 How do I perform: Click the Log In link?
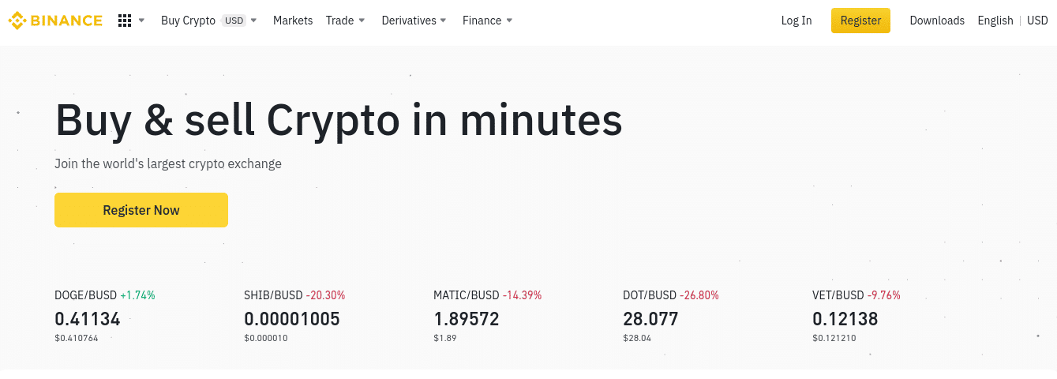click(796, 21)
